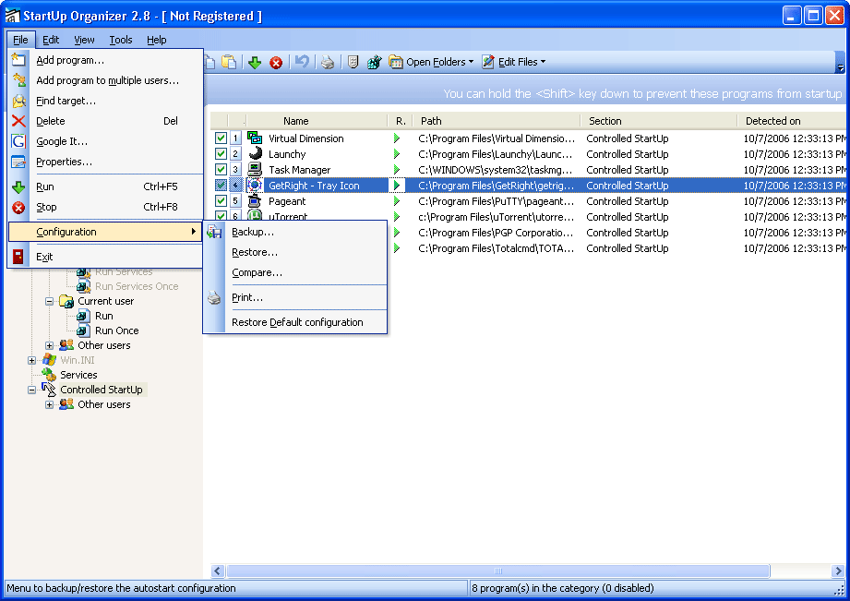Click the green Run arrow in toolbar
Image resolution: width=850 pixels, height=601 pixels.
[x=255, y=63]
